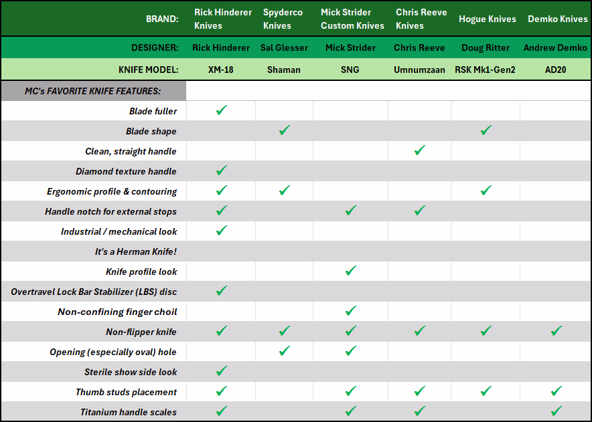Select Non-flipper knife checkmark under AD20

[556, 331]
